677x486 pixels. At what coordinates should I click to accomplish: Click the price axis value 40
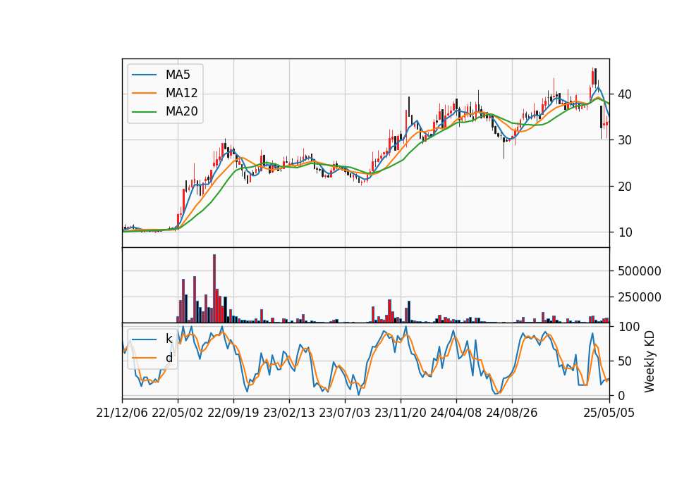click(x=625, y=94)
